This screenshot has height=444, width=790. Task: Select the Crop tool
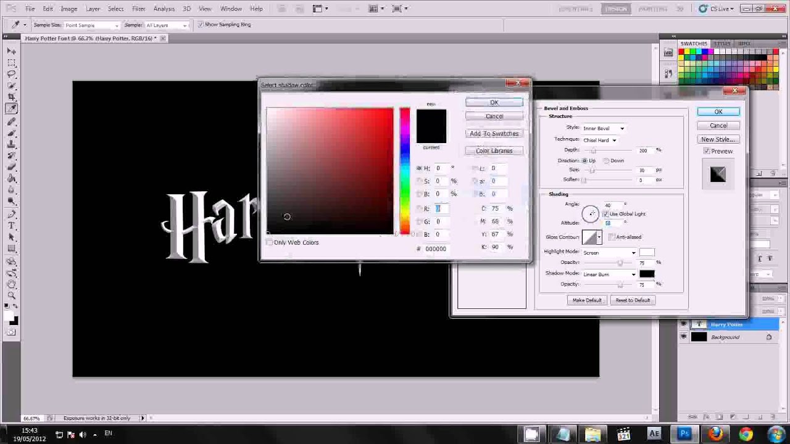coord(12,97)
